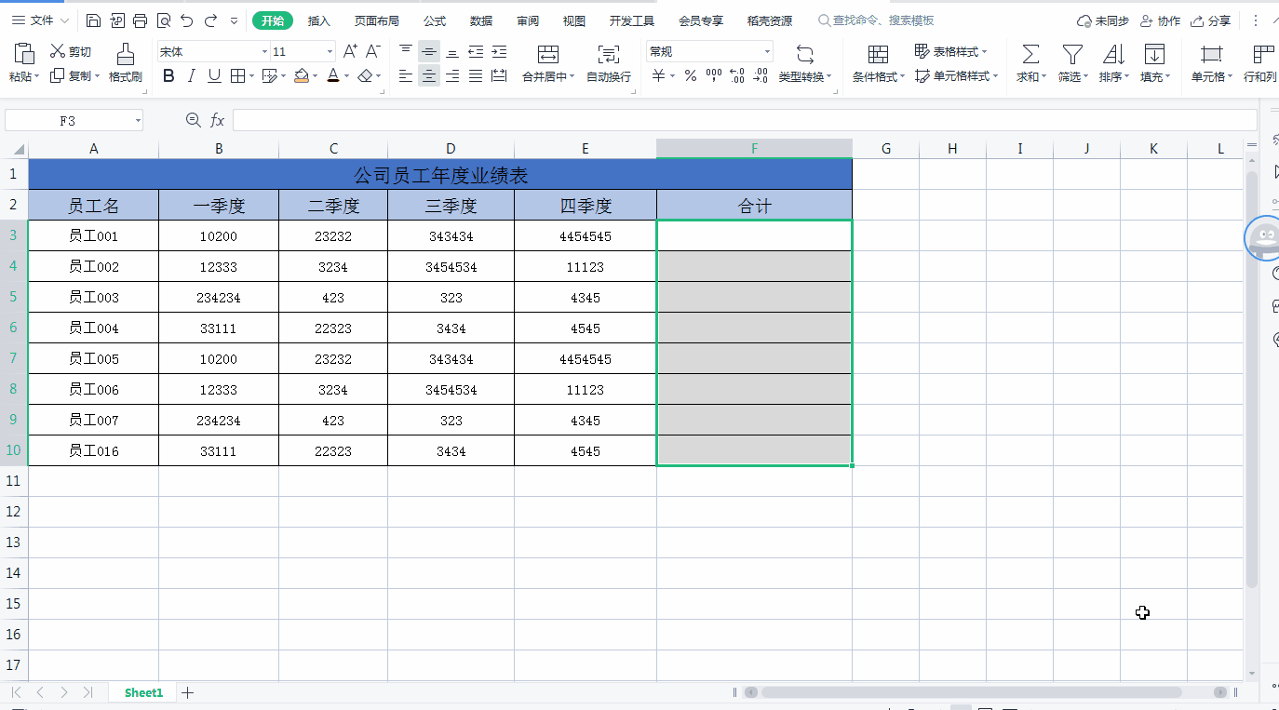The width and height of the screenshot is (1279, 710).
Task: Click the Filter (筛选) funnel icon
Action: [x=1072, y=54]
